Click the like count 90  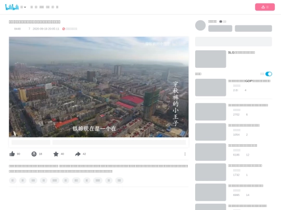(x=18, y=154)
